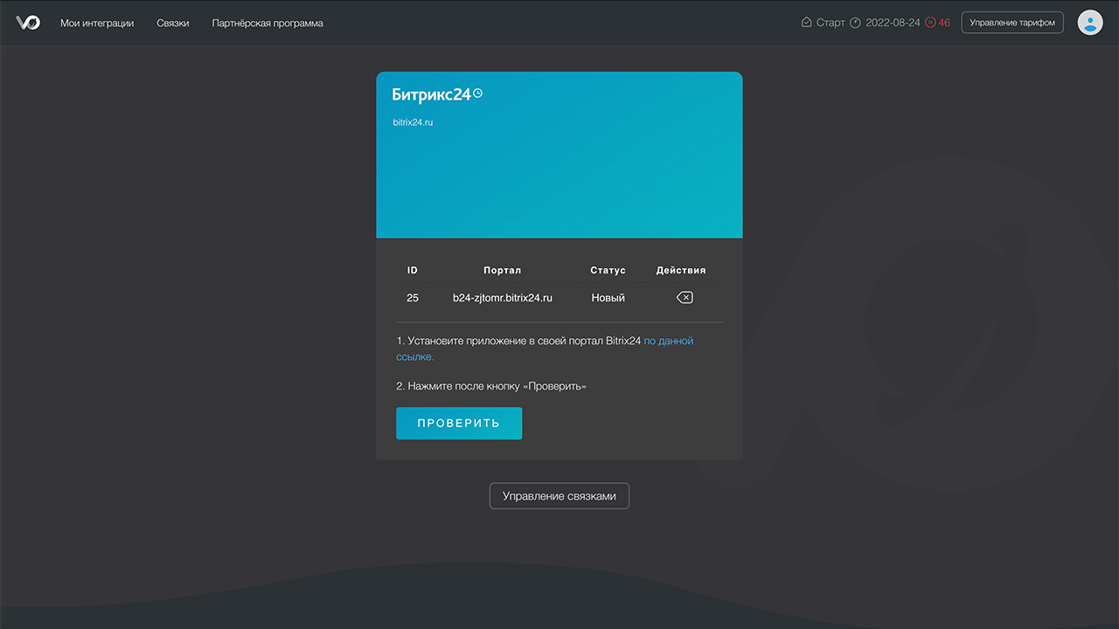The image size is (1119, 629).
Task: Select portal b24-zjtomr.bitrix24.ru
Action: coord(503,298)
